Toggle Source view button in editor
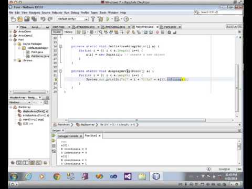 [x=57, y=32]
